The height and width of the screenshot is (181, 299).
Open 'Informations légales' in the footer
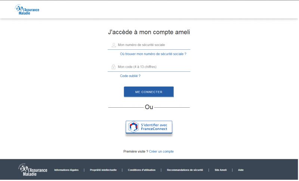(x=66, y=170)
